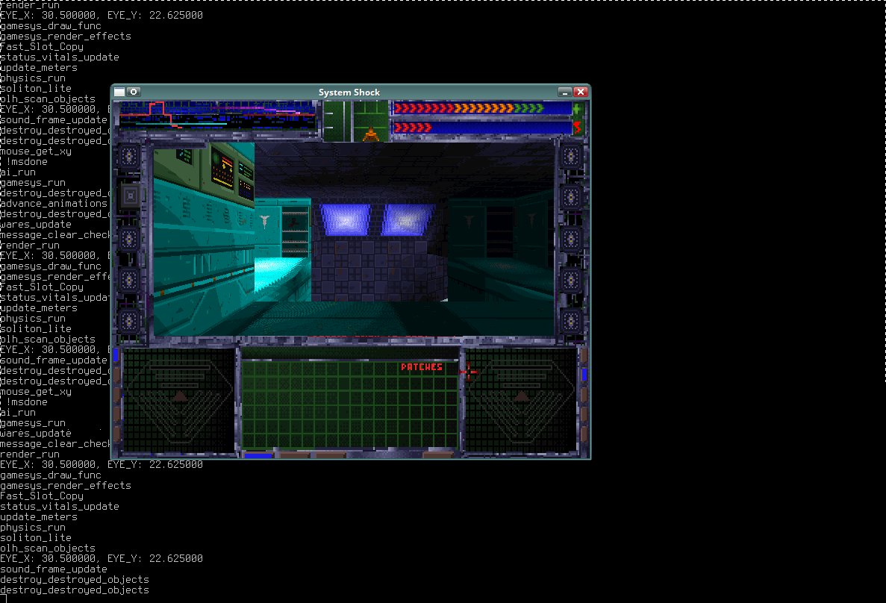Click middle round icon on right side panel
Screen dimensions: 886x603
click(x=571, y=239)
